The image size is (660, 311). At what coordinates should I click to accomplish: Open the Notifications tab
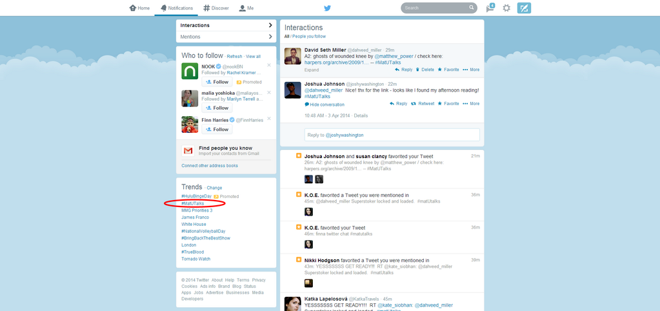coord(177,8)
